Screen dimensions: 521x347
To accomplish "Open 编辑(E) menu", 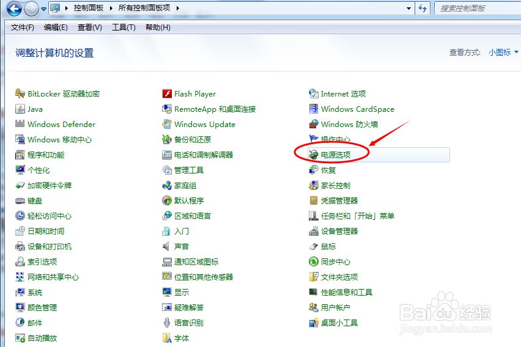I will pos(56,27).
